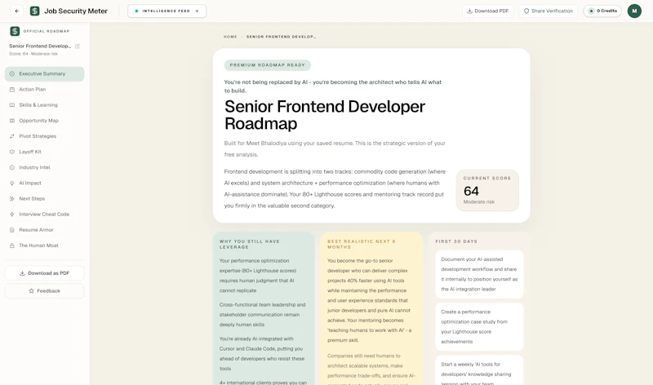Click the Create a performance optimization case study card
The width and height of the screenshot is (653, 385).
(479, 327)
